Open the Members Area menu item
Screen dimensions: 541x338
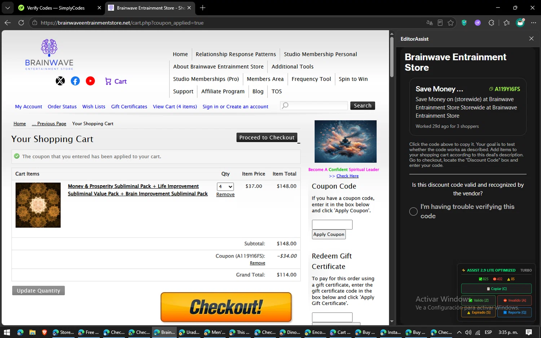(x=265, y=79)
